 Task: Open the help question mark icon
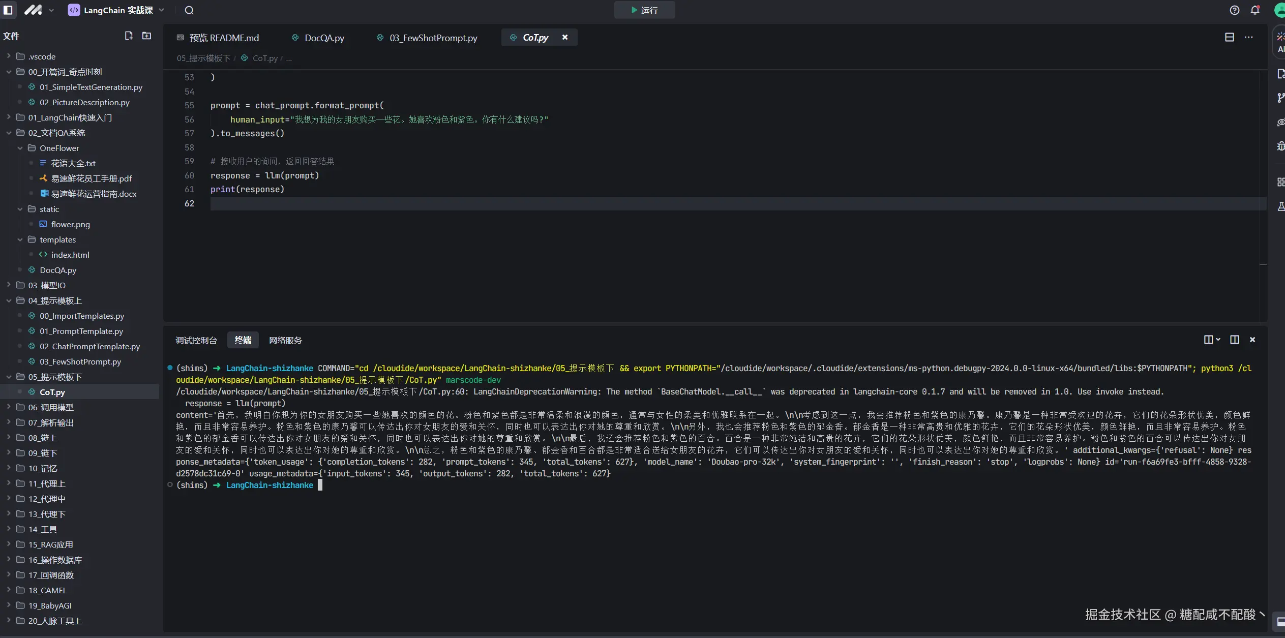(1234, 10)
